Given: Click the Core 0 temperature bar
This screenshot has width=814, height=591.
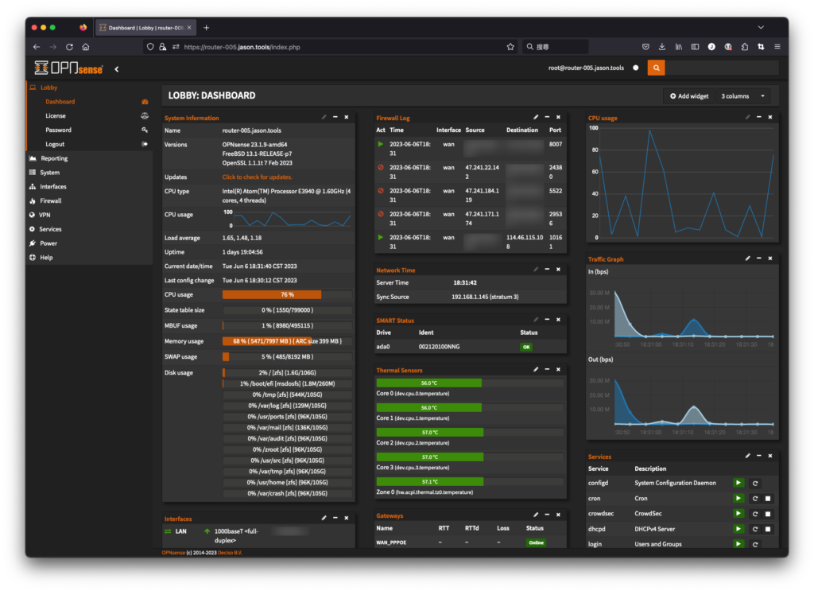Looking at the screenshot, I should pos(470,383).
